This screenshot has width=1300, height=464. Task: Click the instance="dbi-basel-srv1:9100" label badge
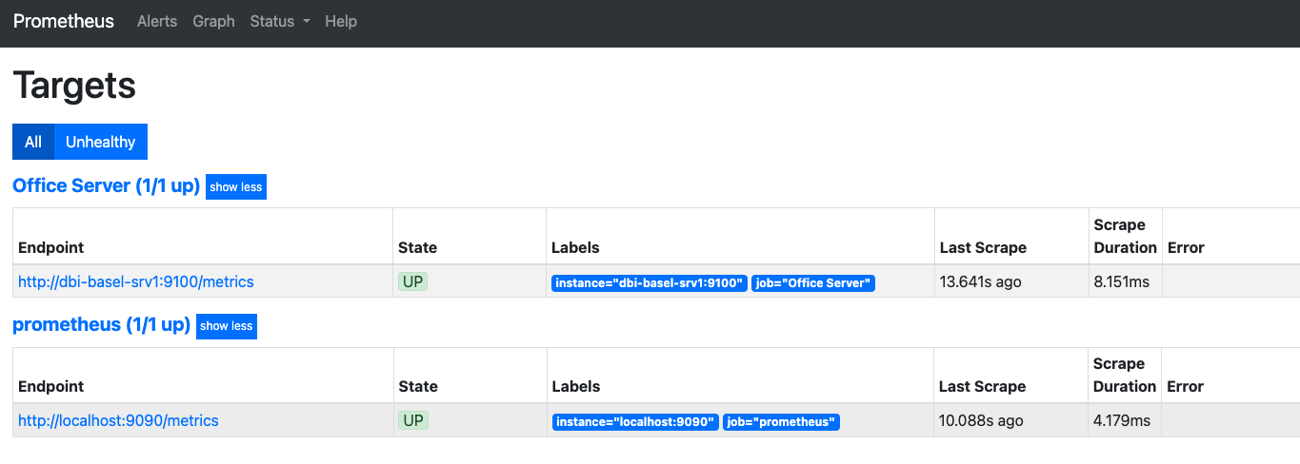[650, 283]
